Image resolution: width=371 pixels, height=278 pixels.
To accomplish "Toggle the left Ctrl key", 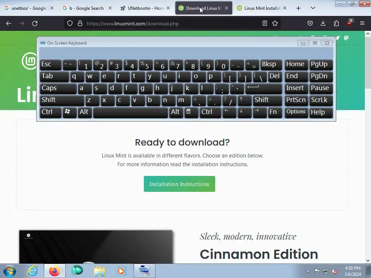I will point(51,113).
